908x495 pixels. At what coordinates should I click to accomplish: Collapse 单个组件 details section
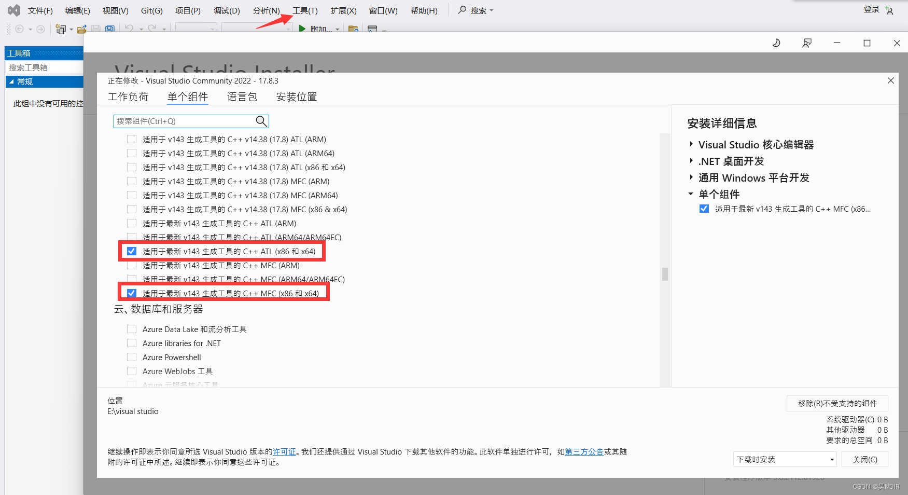click(691, 194)
